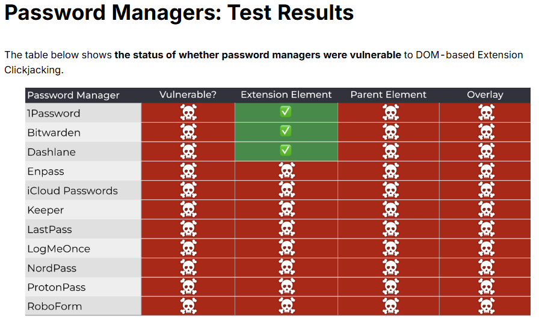
Task: Click Dashlane's green Extension Element checkmark
Action: pos(286,150)
